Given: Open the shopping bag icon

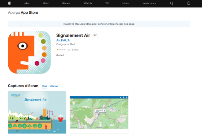Looking at the screenshot, I should [189, 3].
